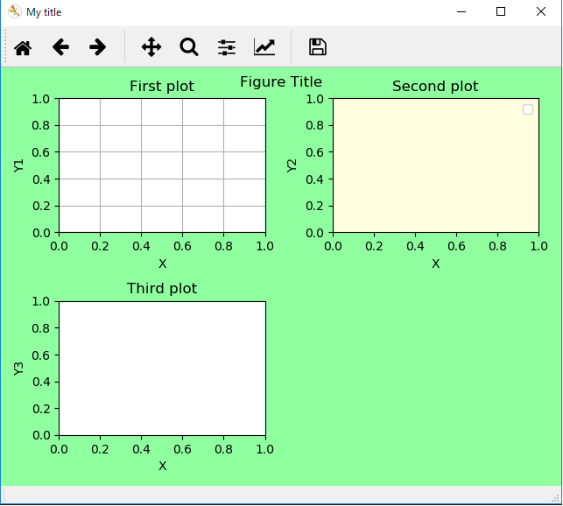This screenshot has width=563, height=506.
Task: Open Configure subplots sliders icon
Action: click(x=227, y=47)
